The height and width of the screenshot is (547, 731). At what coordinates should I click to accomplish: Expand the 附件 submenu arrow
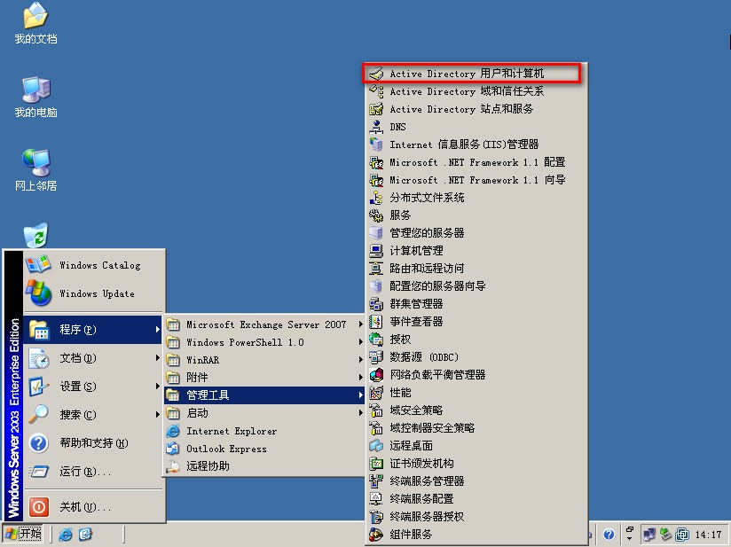click(x=360, y=378)
